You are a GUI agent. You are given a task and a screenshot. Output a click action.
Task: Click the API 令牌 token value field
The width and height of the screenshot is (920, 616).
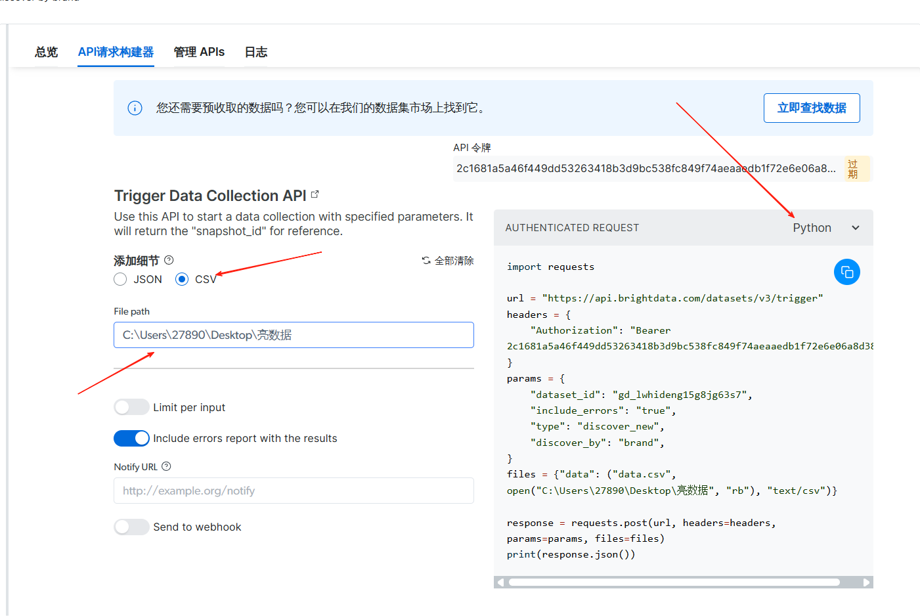tap(647, 169)
